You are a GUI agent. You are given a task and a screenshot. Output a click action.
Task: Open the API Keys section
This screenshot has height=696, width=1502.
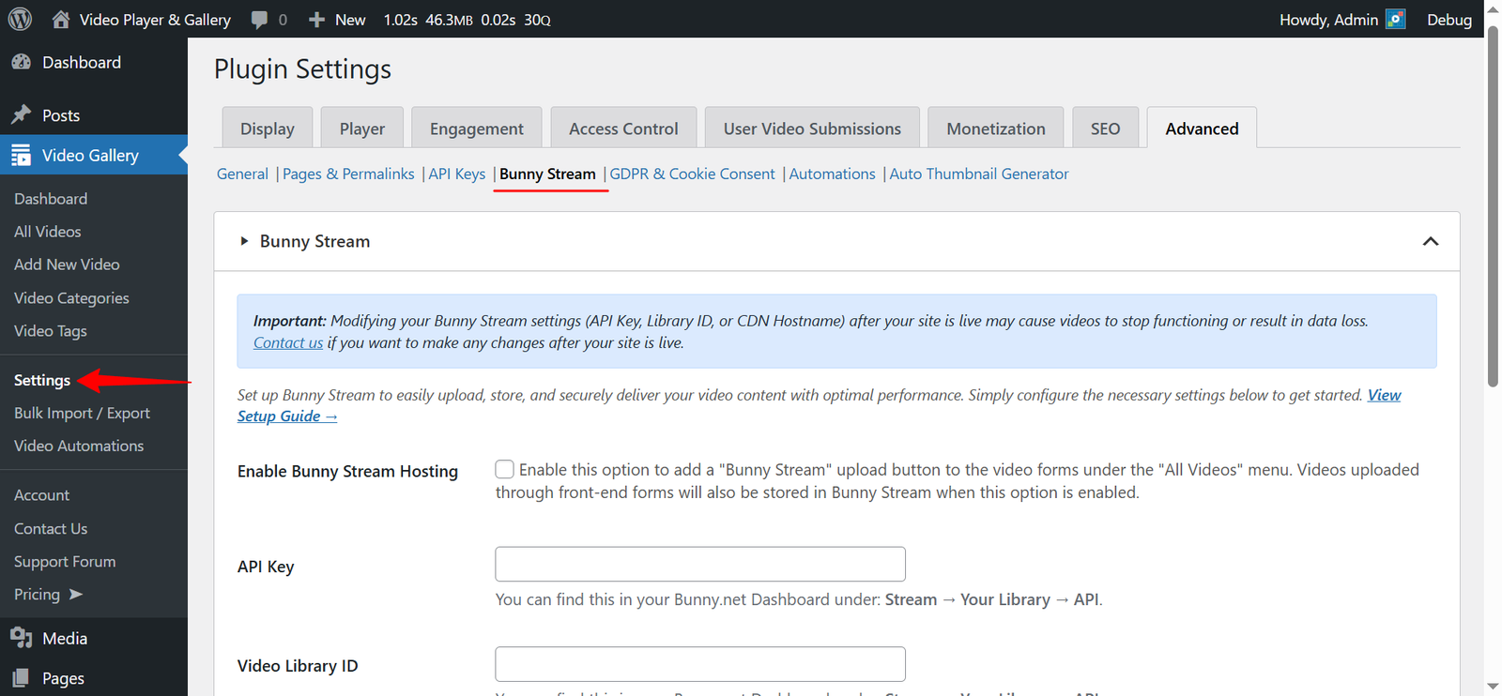pos(457,174)
